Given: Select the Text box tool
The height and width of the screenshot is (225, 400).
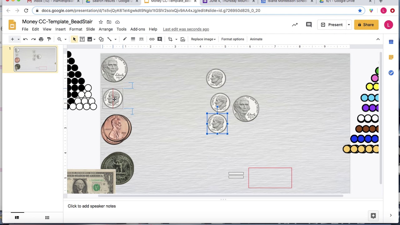Looking at the screenshot, I should [82, 39].
